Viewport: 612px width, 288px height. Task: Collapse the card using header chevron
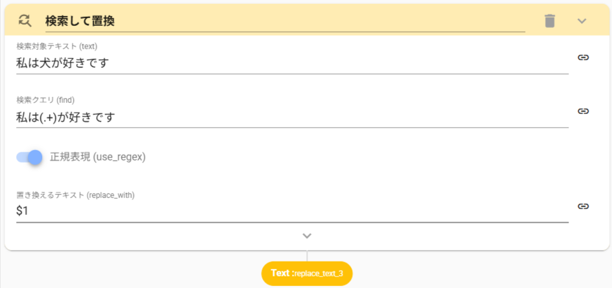click(x=582, y=21)
